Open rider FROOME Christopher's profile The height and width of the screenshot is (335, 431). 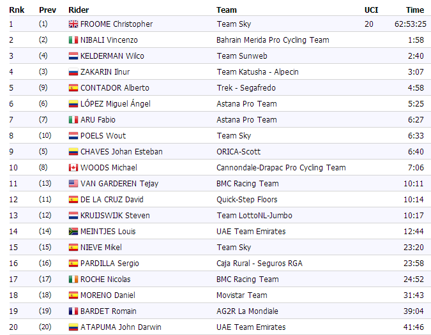pos(116,24)
